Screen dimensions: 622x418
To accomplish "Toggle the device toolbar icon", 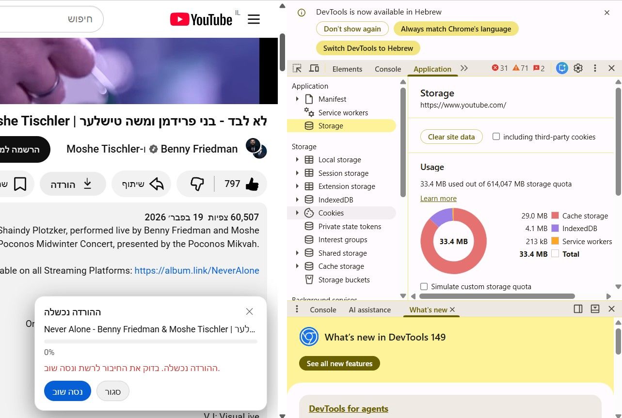I will 314,68.
